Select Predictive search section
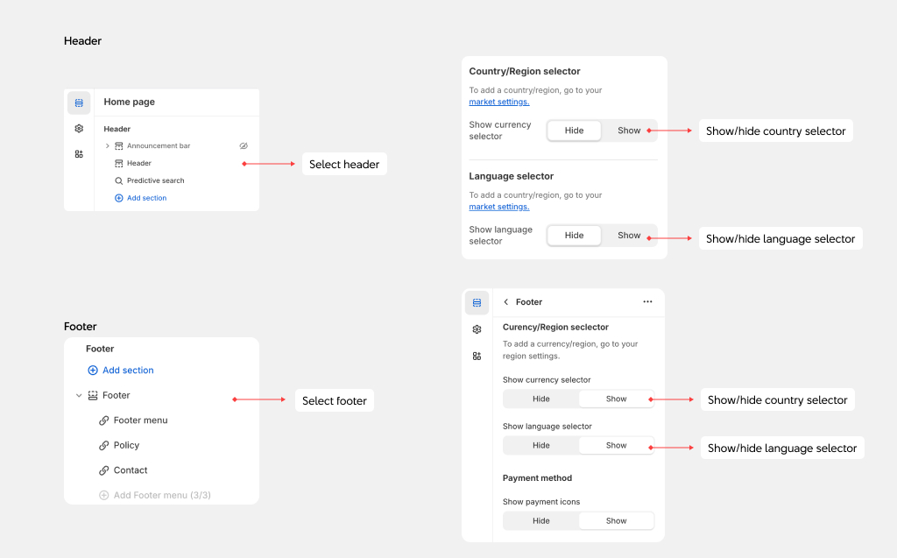The width and height of the screenshot is (897, 558). 155,181
